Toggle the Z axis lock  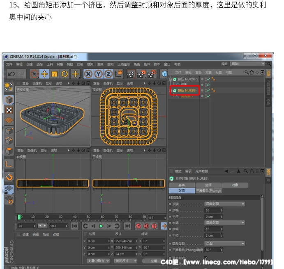pyautogui.click(x=109, y=74)
